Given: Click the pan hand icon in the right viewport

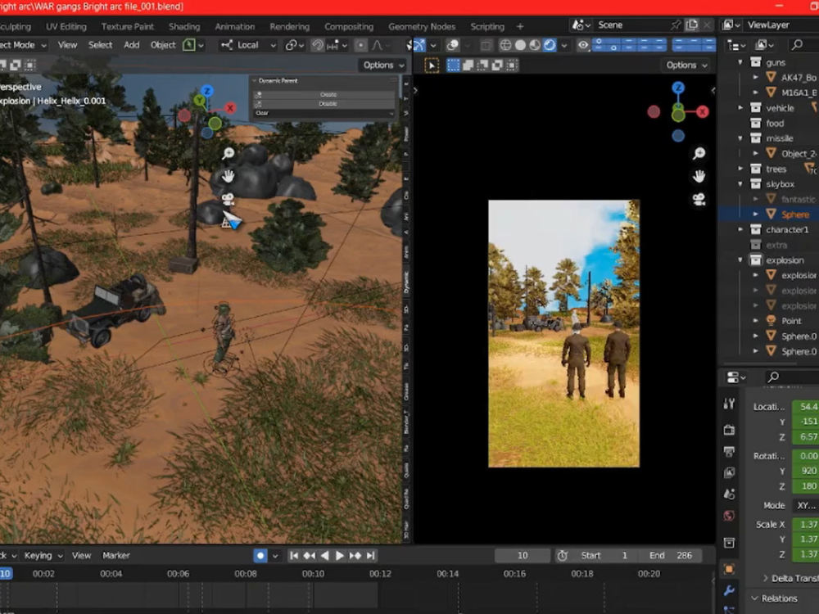Looking at the screenshot, I should (699, 176).
